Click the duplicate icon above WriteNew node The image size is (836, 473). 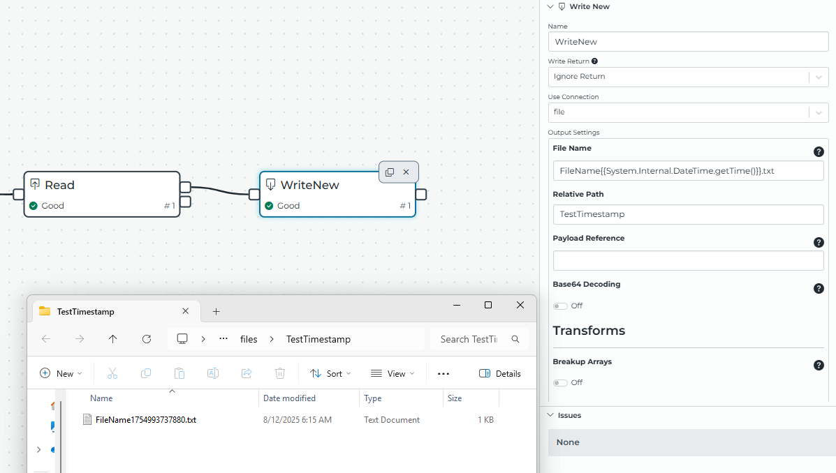click(390, 172)
